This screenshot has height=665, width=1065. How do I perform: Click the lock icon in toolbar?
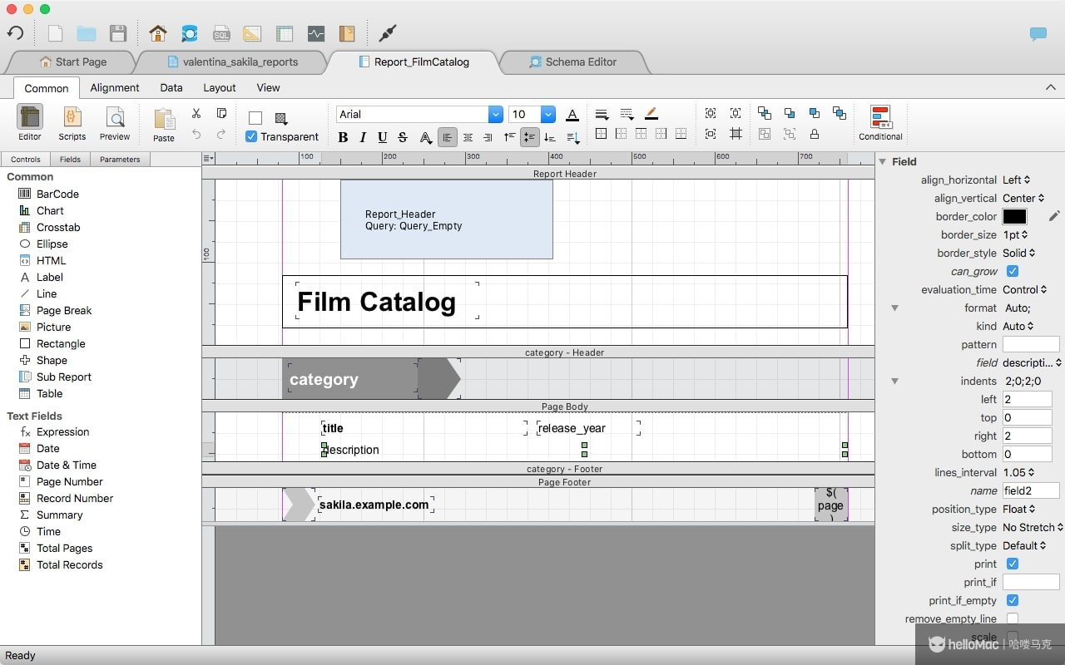(x=815, y=134)
